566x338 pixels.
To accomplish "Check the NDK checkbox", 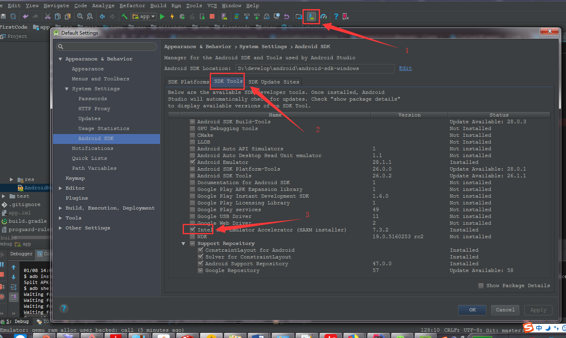I will coord(193,237).
